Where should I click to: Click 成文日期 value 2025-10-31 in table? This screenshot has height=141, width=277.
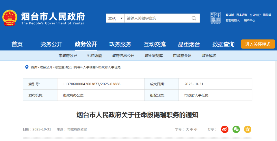coord(194,84)
